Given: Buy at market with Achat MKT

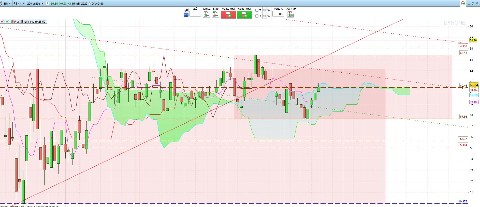Looking at the screenshot, I should point(244,15).
